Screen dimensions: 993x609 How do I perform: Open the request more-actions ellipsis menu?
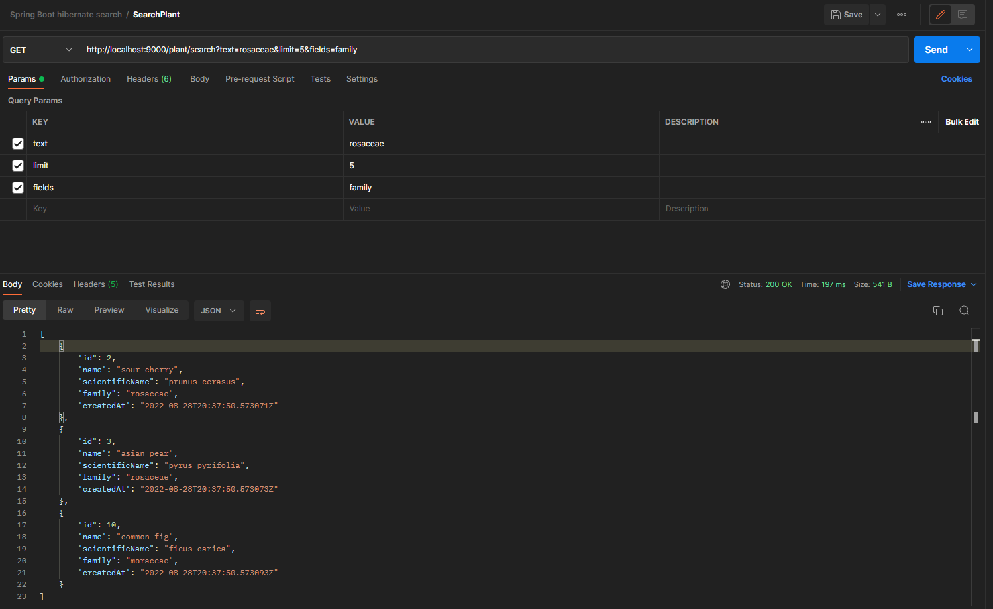[x=902, y=15]
